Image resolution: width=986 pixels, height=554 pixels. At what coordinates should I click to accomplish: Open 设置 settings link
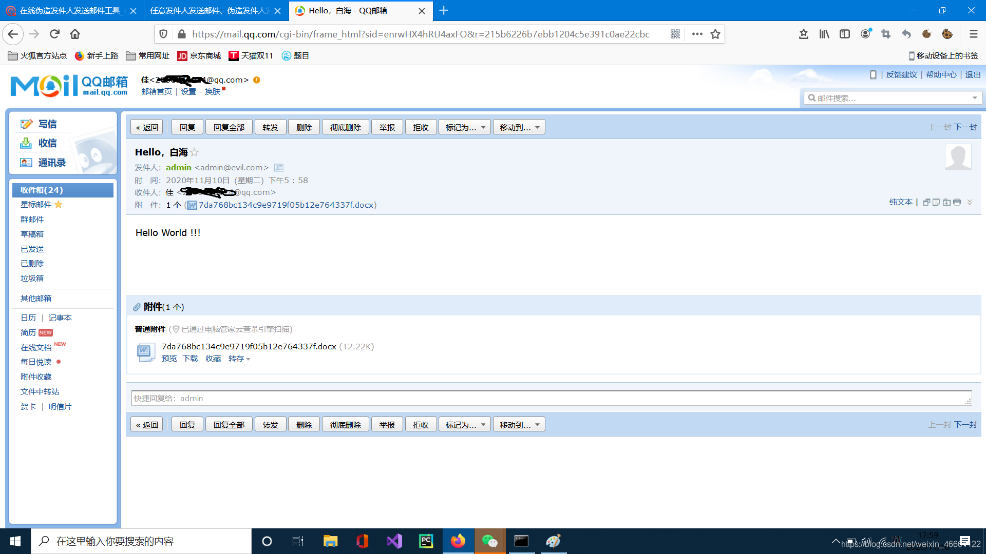pos(188,92)
